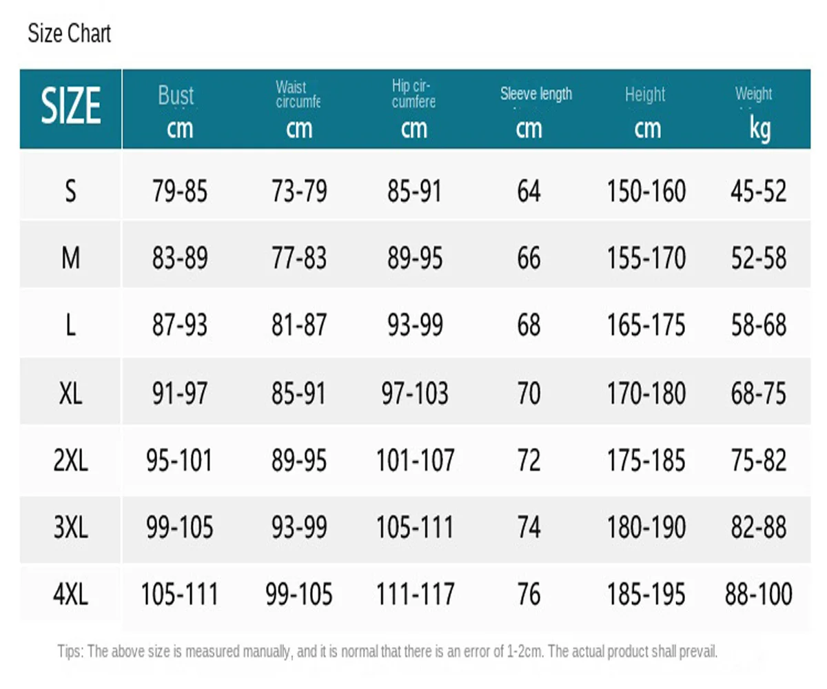Select the S size row label

70,191
